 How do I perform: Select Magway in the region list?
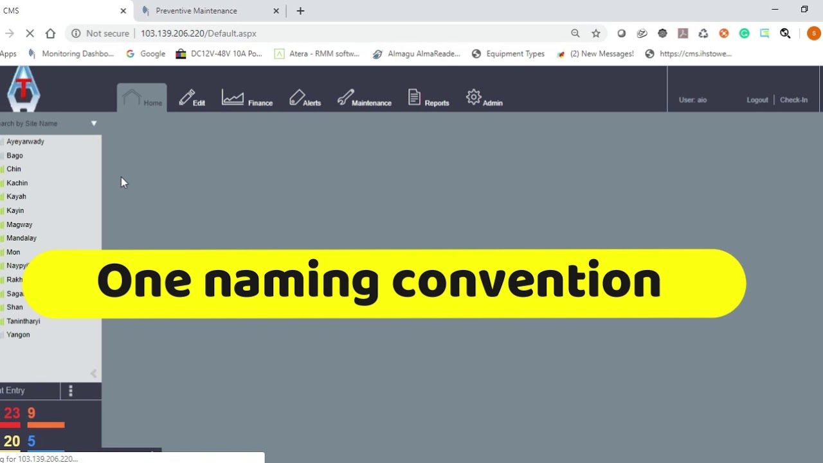(x=19, y=225)
